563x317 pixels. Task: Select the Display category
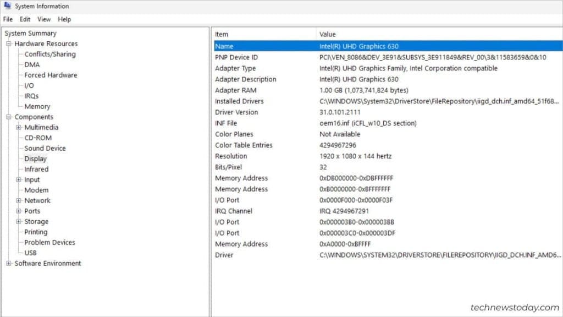tap(35, 158)
